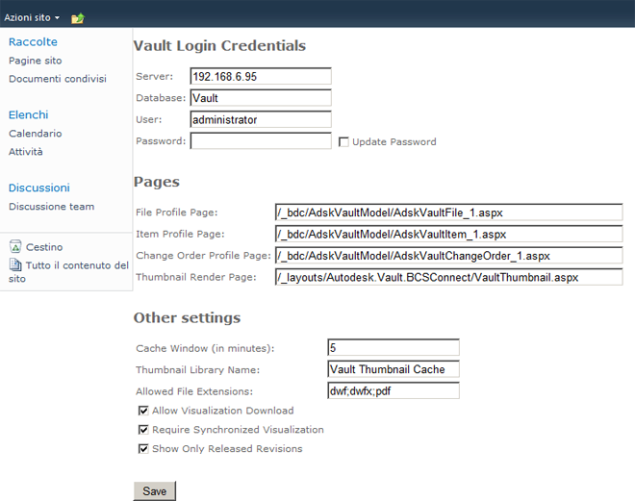Click the Cache Window (in minutes): label
This screenshot has height=501, width=635.
205,348
